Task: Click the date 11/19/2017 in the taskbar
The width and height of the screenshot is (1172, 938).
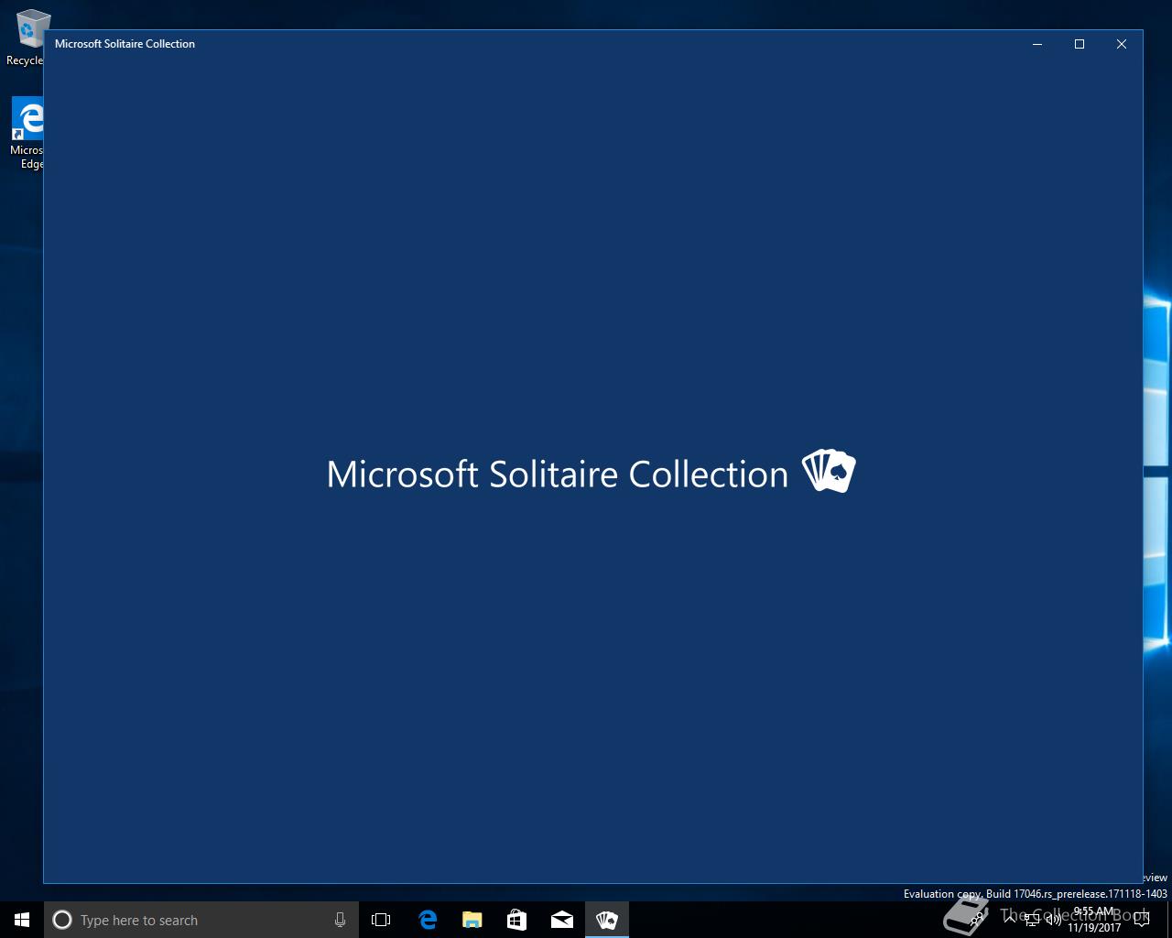Action: [1094, 927]
